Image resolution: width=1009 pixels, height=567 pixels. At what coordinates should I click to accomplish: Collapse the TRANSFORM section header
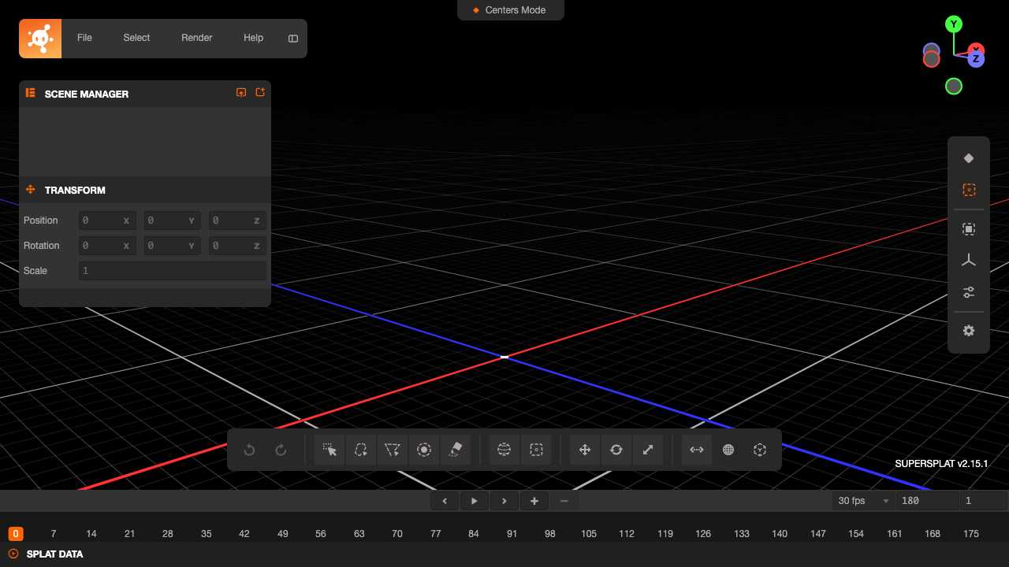coord(30,190)
